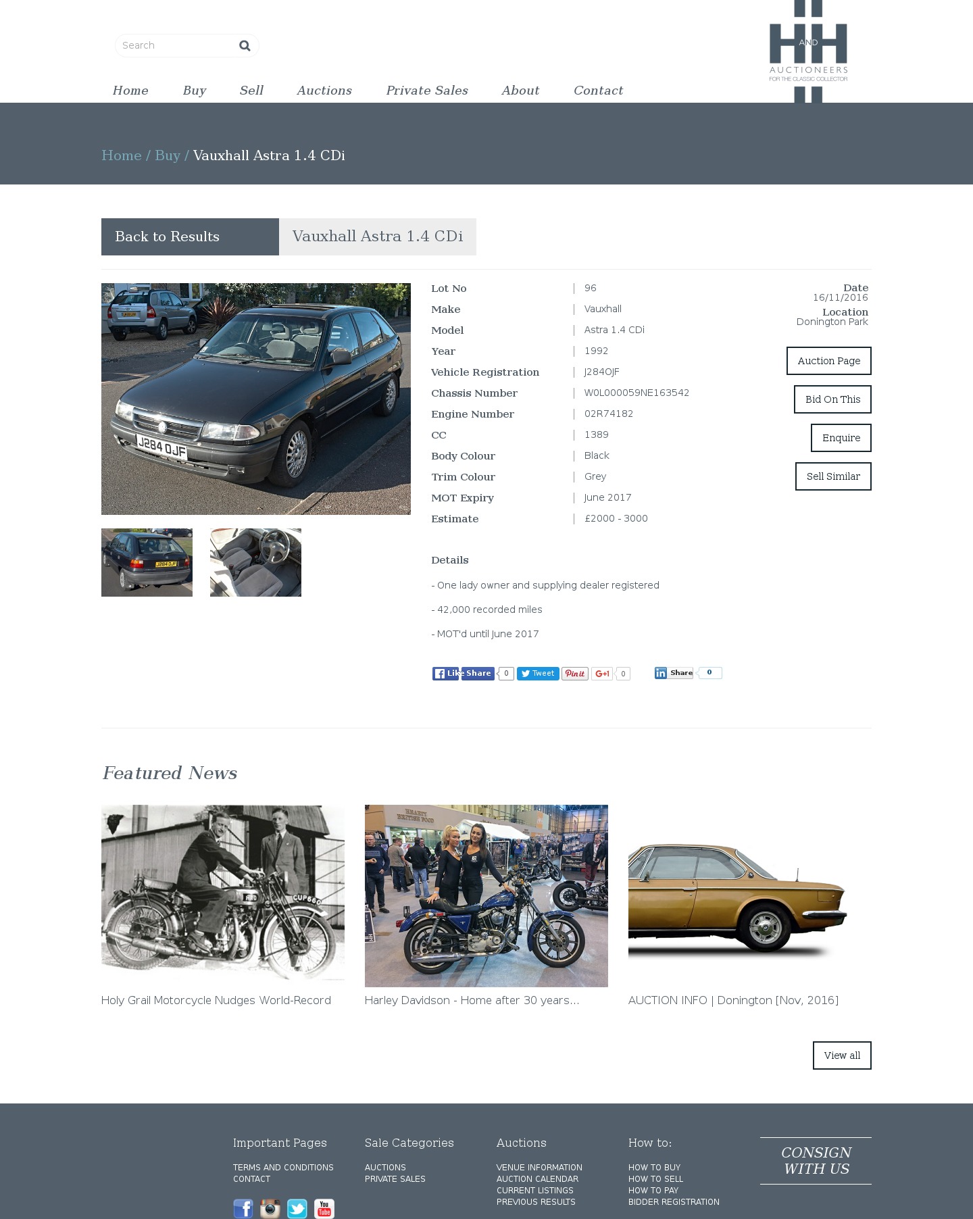Open Auction Calendar footer link

tap(537, 1179)
